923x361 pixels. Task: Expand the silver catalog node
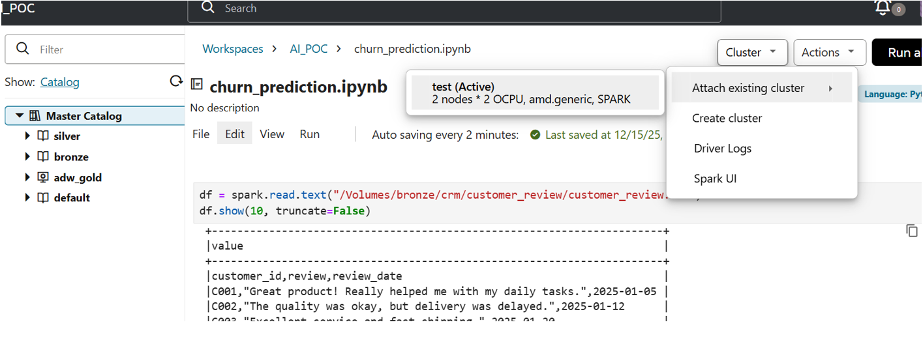[27, 136]
